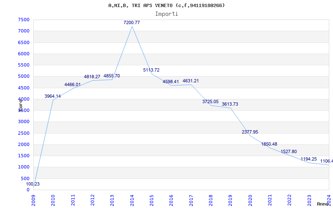The height and width of the screenshot is (208, 333).
Task: Click the x-axis year 2020
Action: click(x=250, y=201)
